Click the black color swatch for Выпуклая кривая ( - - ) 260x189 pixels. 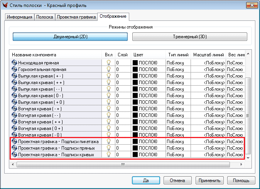point(135,89)
